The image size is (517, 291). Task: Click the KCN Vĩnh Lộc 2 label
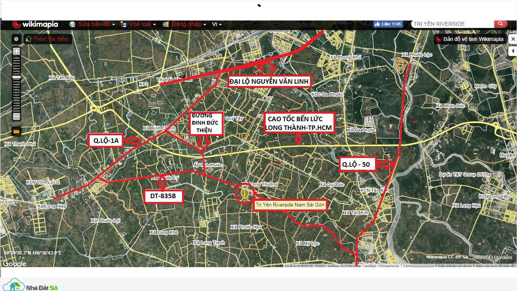43,182
